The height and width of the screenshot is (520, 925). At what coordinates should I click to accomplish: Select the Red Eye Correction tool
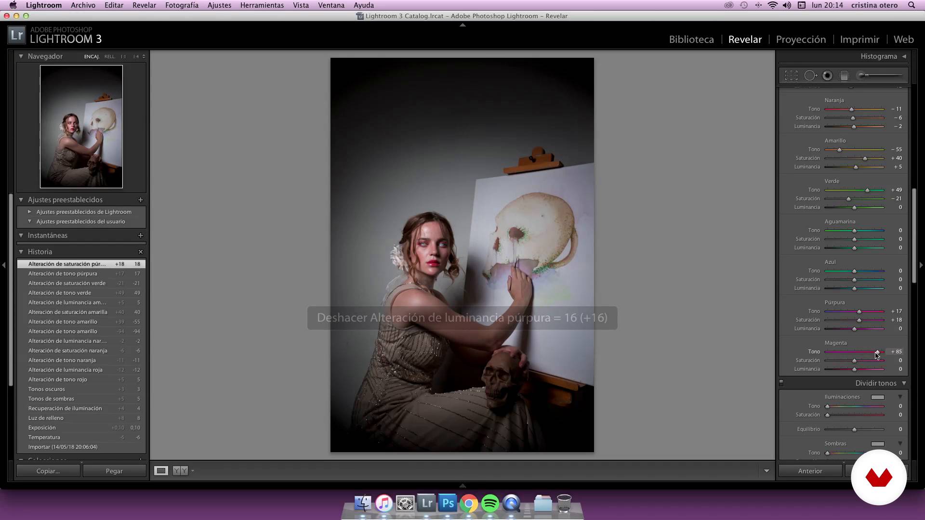pyautogui.click(x=827, y=76)
